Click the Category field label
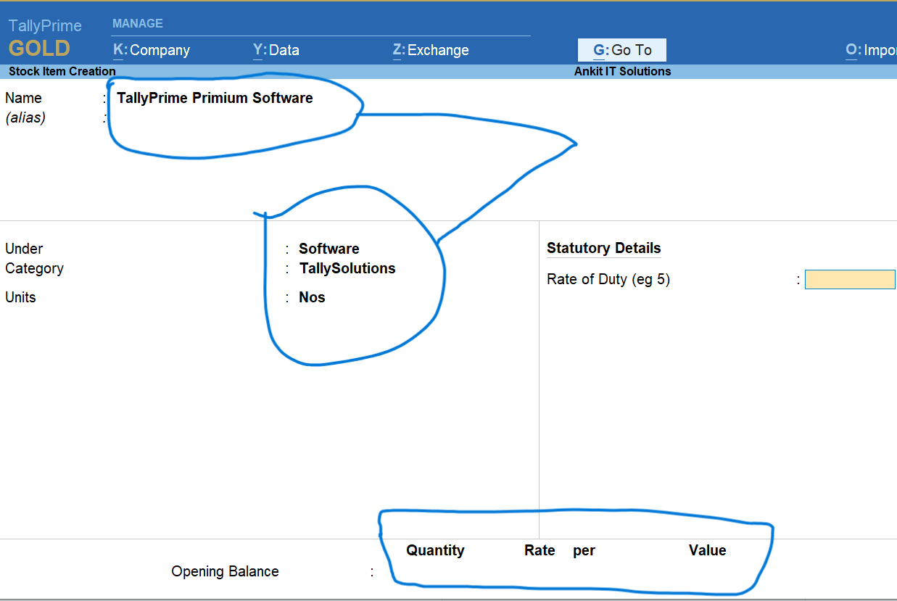The height and width of the screenshot is (601, 897). pos(34,268)
